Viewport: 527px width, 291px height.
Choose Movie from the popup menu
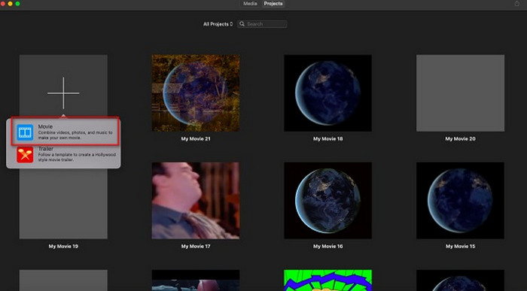click(x=65, y=132)
